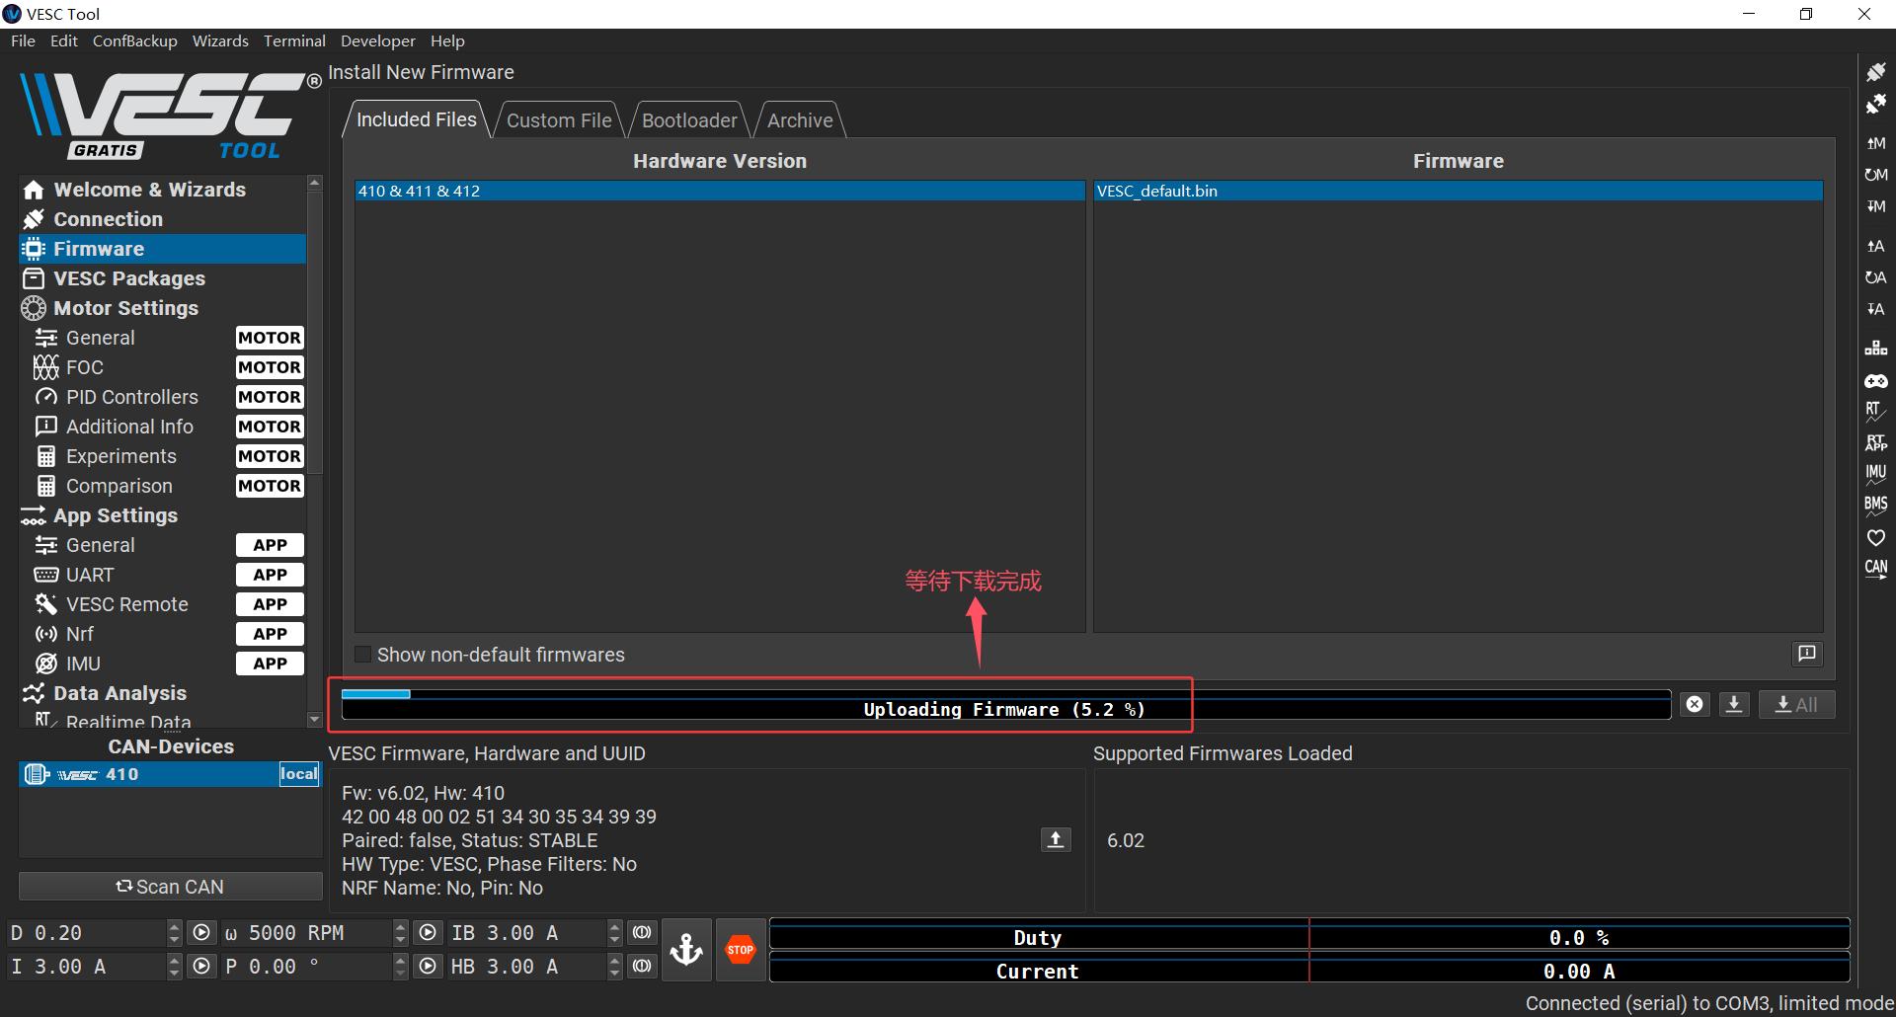Run 5000 RPM speed play button
1896x1017 pixels.
[428, 933]
